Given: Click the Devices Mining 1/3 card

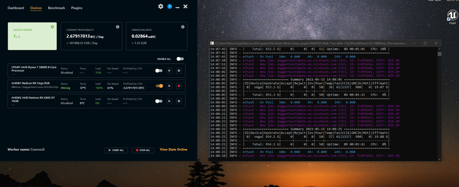Looking at the screenshot, I should tap(32, 36).
